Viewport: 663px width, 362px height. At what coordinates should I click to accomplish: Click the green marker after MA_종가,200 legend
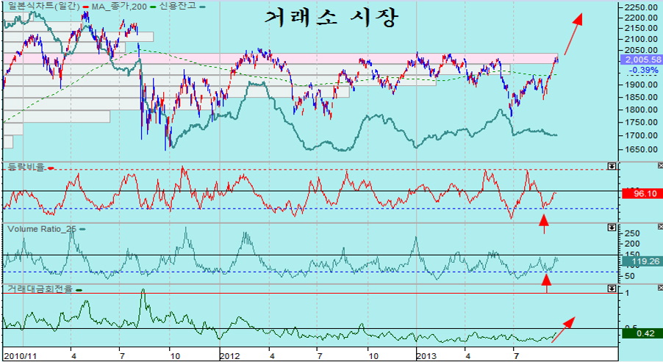coord(153,6)
